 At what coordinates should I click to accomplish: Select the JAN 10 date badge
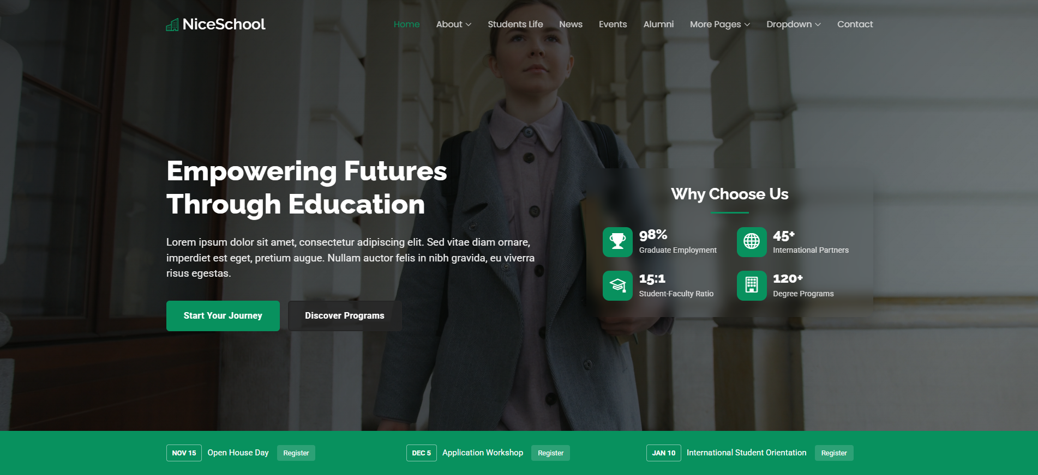point(663,453)
